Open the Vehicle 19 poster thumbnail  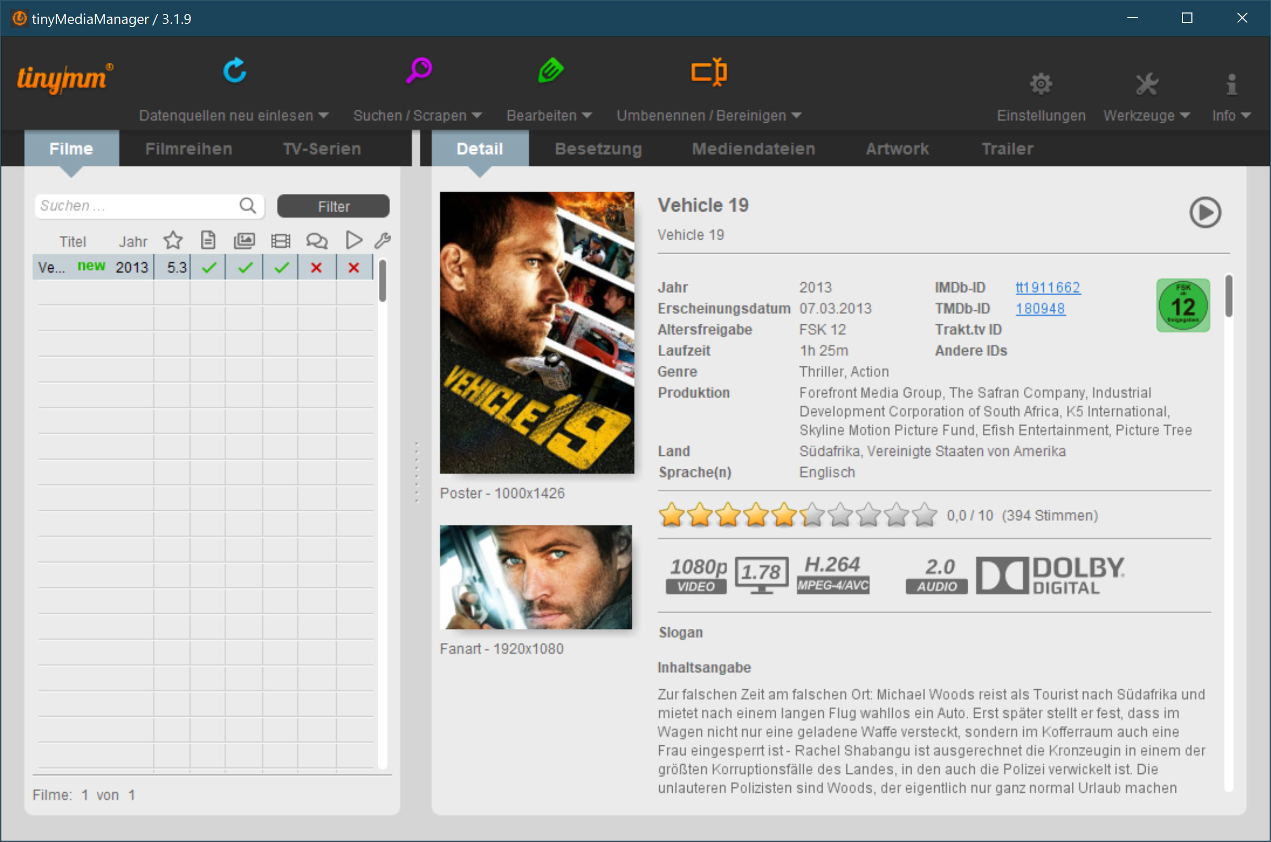click(536, 333)
